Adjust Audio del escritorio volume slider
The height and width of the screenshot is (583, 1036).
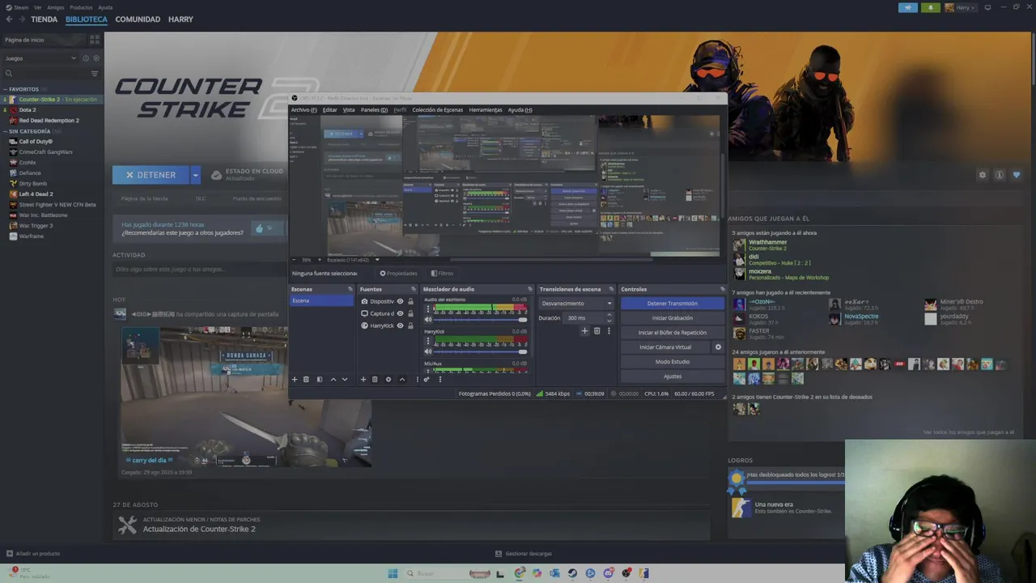point(481,319)
